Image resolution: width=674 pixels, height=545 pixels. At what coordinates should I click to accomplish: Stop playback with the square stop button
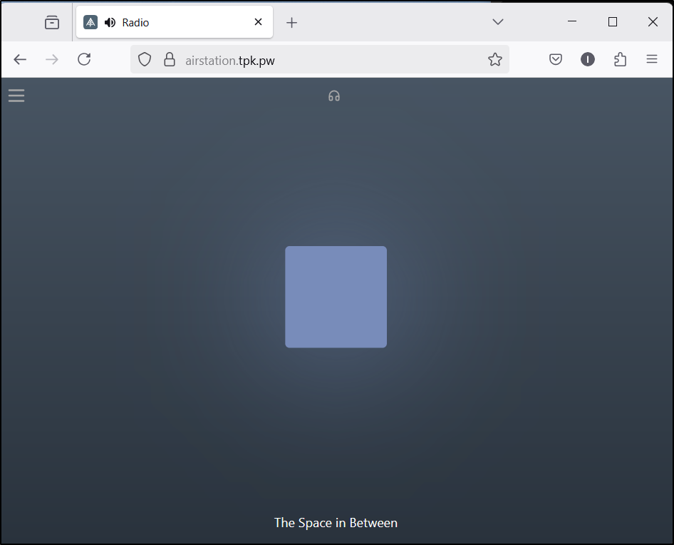pyautogui.click(x=336, y=297)
